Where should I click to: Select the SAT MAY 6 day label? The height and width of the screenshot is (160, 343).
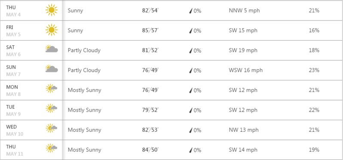pos(13,51)
